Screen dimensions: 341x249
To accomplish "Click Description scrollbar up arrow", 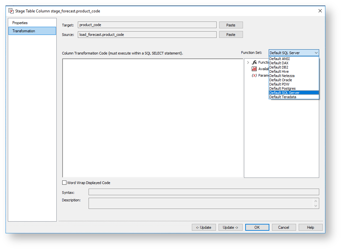I will (x=316, y=201).
